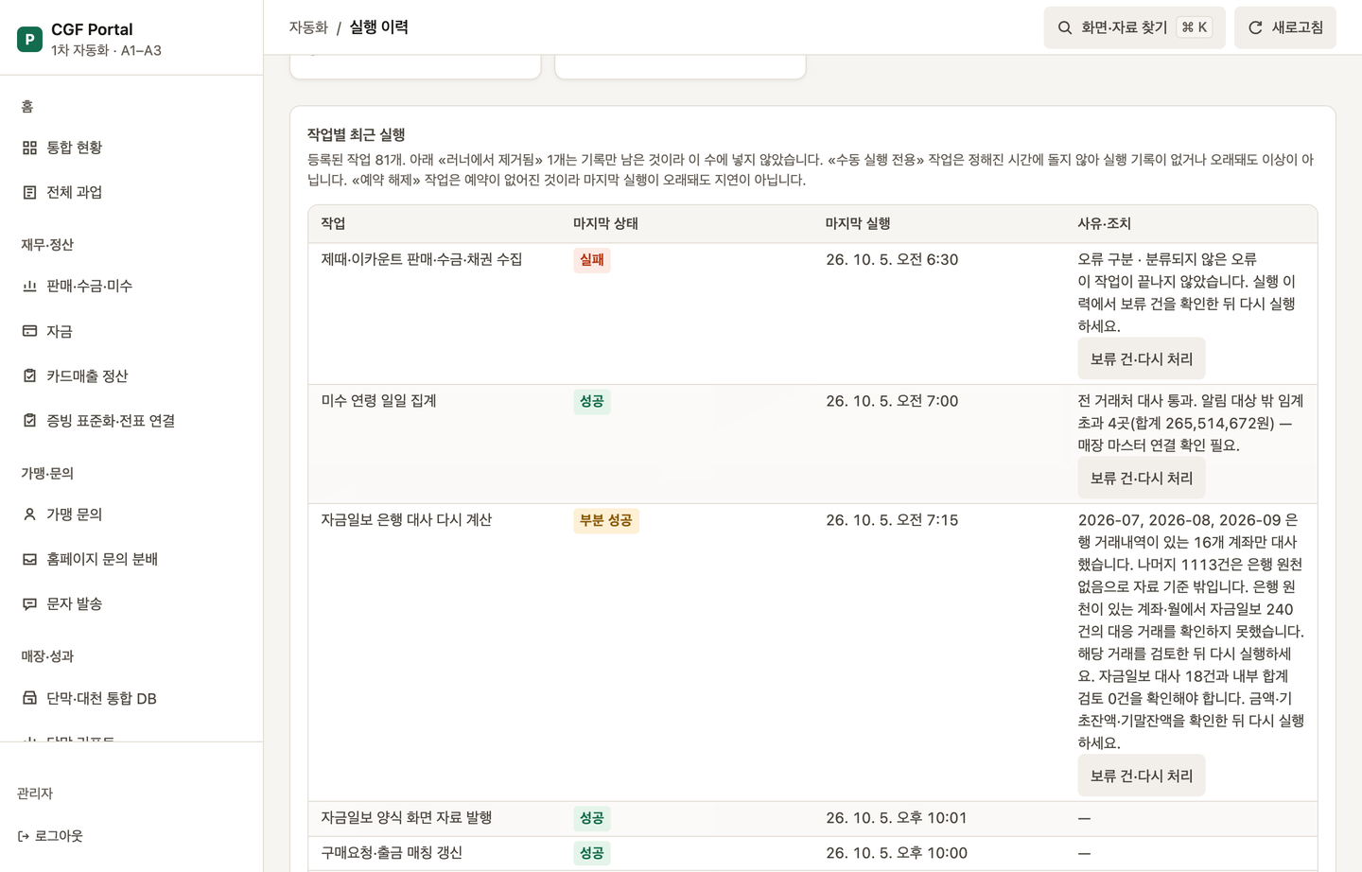Click the 가맹 문의 person icon
This screenshot has height=872, width=1362.
(29, 514)
